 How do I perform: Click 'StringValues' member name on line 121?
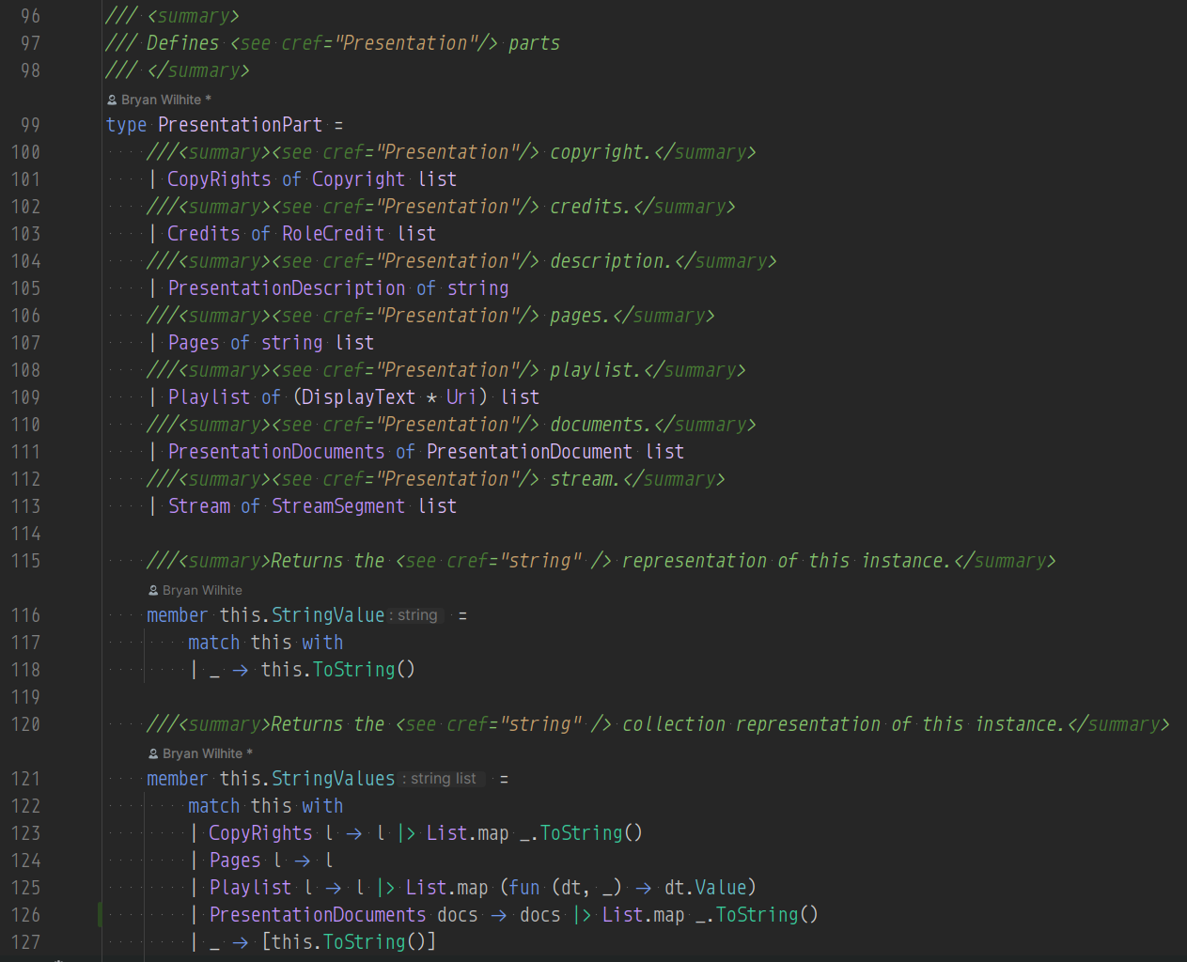coord(333,779)
